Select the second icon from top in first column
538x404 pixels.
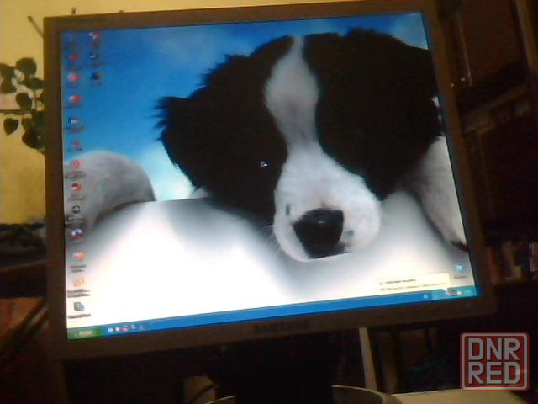click(72, 58)
